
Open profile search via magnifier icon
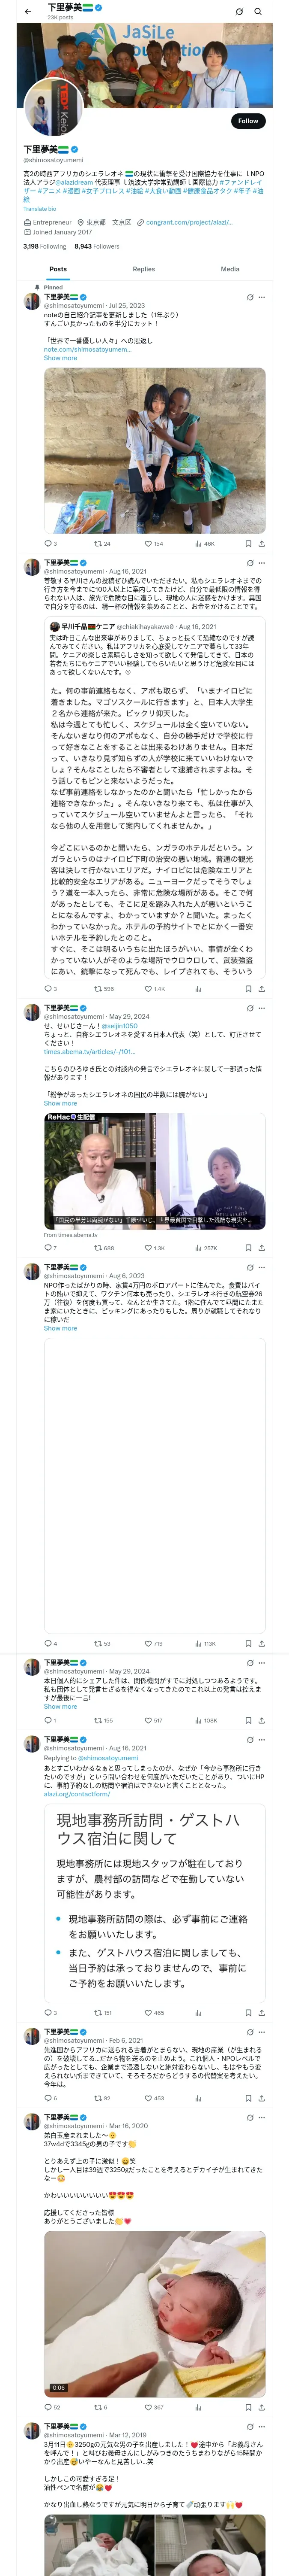[258, 11]
